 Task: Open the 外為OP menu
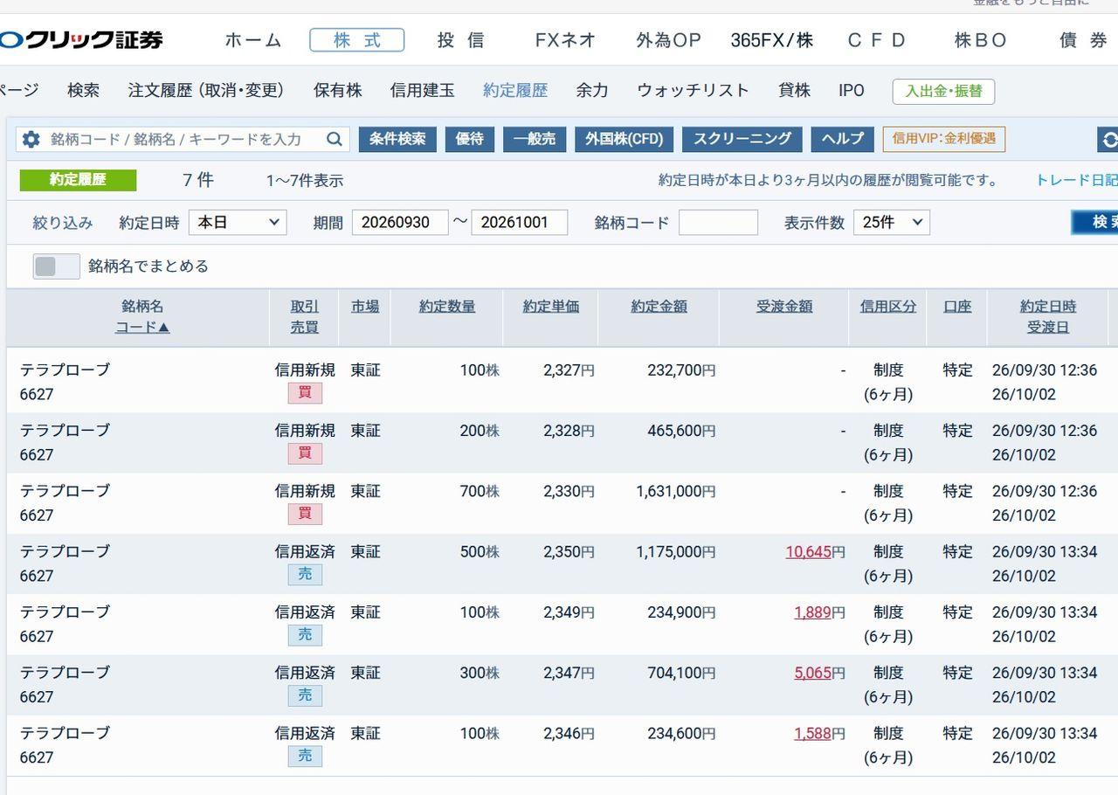pos(668,40)
